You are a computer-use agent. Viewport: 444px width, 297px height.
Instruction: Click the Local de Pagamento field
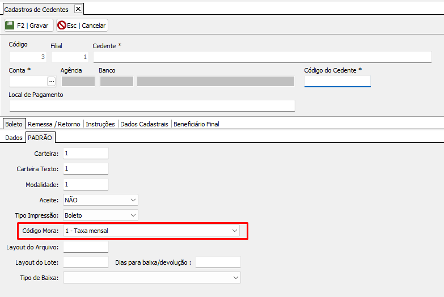pos(152,106)
